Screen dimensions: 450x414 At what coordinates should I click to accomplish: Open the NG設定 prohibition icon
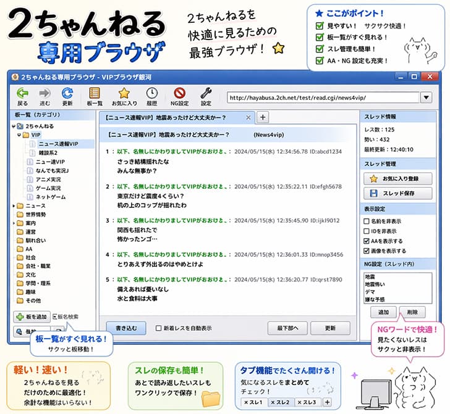point(180,93)
